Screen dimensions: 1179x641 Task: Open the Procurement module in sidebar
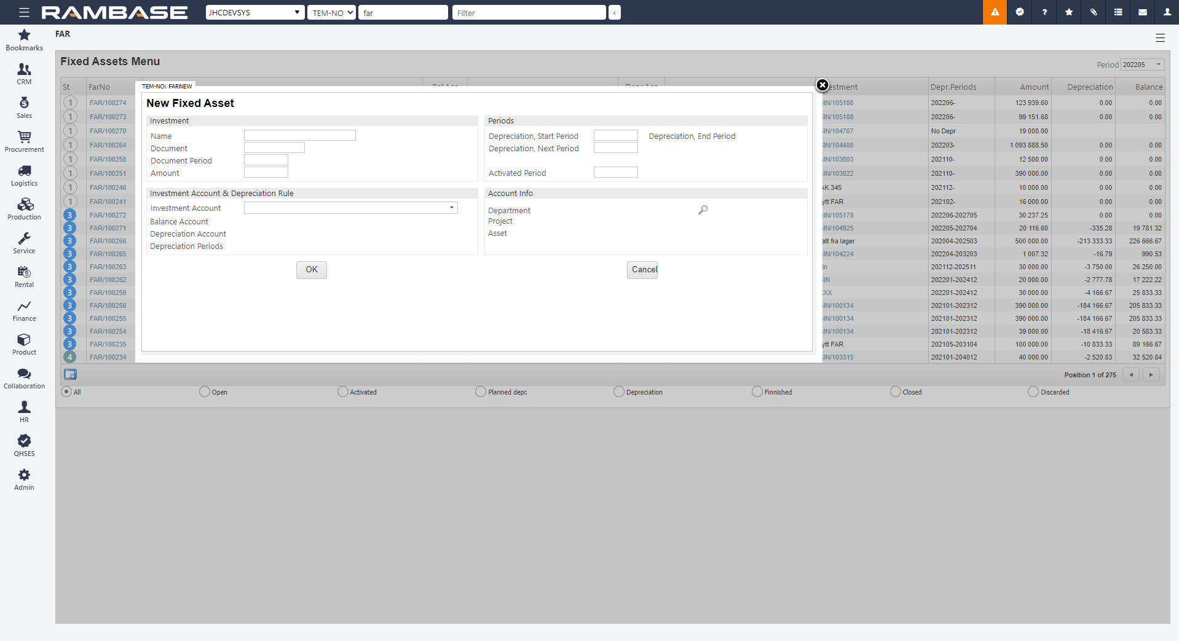point(24,141)
